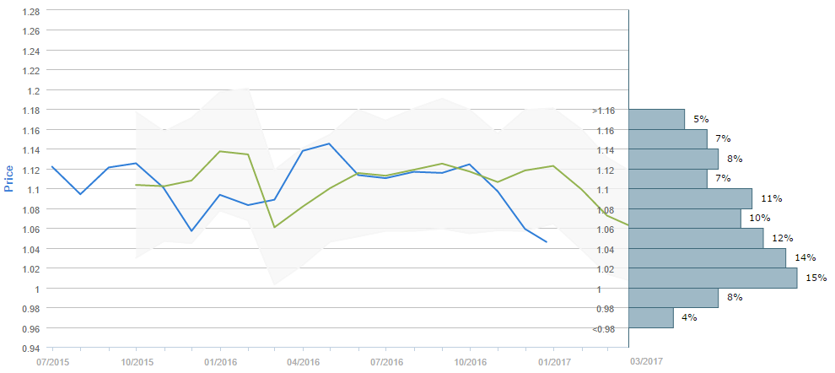Select the 04/2016 x-axis label
Image resolution: width=835 pixels, height=373 pixels.
click(x=302, y=361)
